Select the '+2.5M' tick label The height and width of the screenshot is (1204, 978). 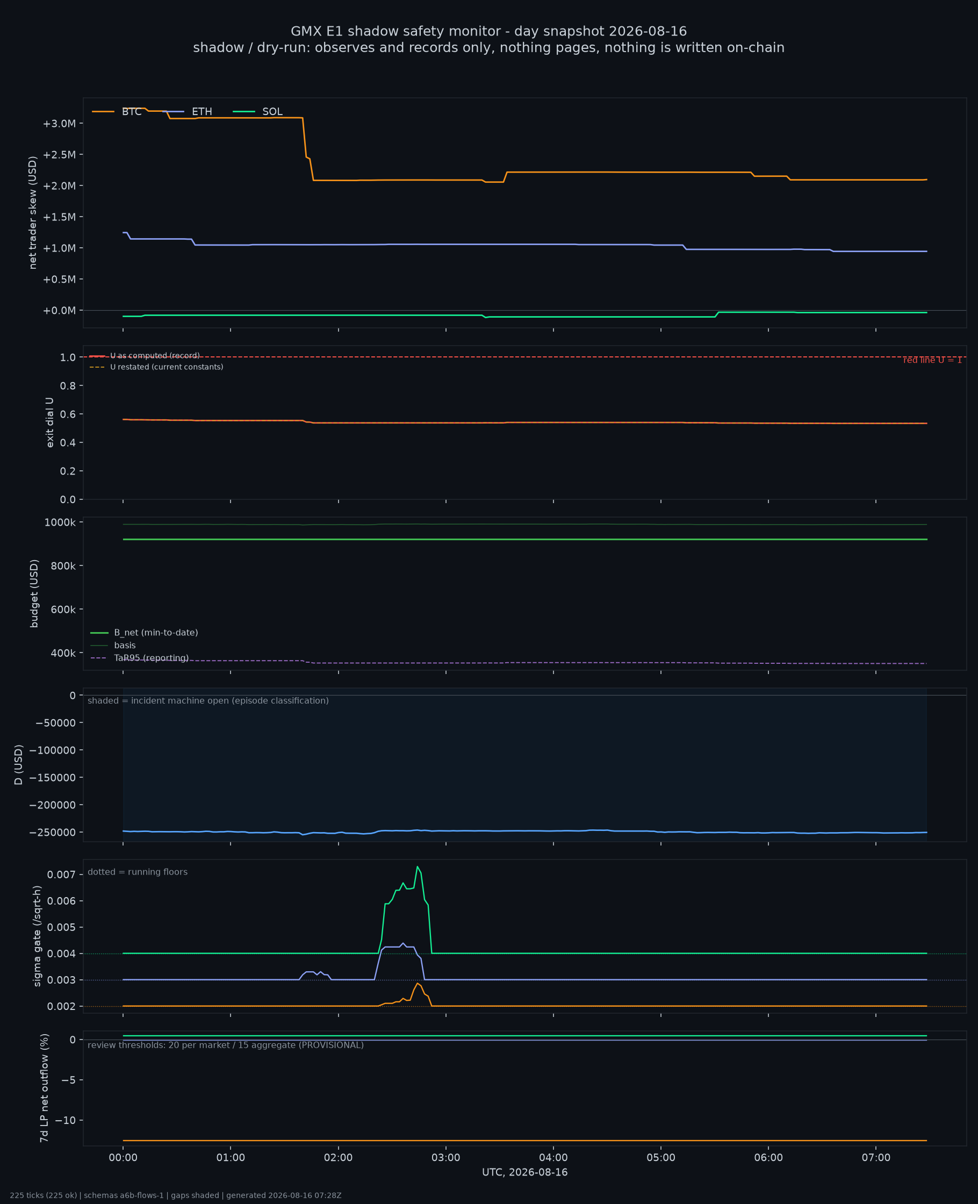click(59, 155)
